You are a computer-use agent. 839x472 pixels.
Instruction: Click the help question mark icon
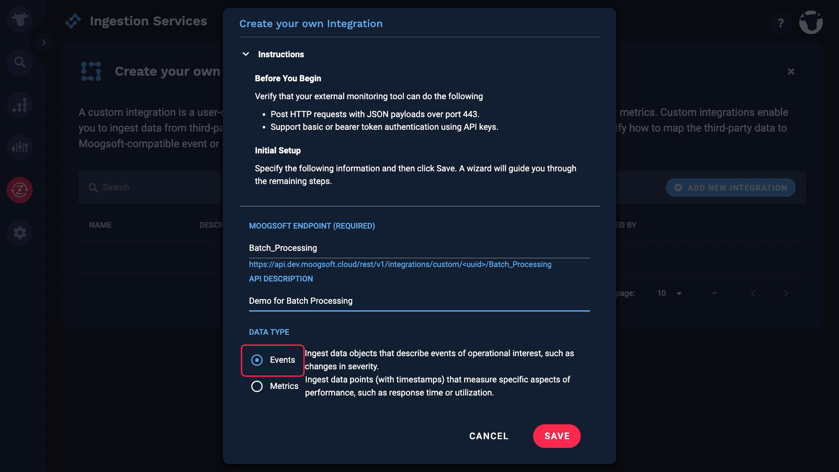coord(780,23)
